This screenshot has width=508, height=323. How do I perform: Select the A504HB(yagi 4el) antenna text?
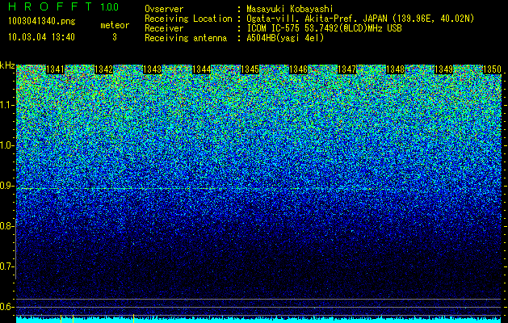(285, 38)
